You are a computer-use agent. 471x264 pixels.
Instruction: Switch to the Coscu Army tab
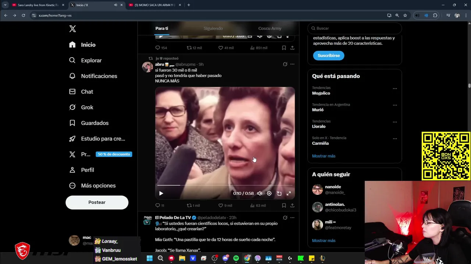[270, 29]
